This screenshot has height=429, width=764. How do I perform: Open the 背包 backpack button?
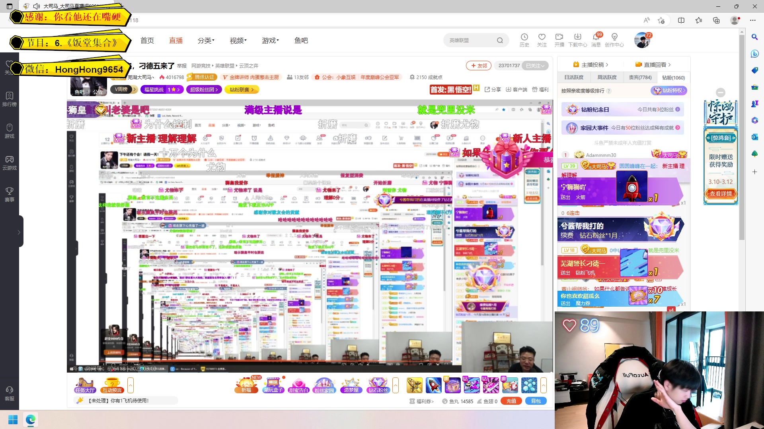point(536,401)
